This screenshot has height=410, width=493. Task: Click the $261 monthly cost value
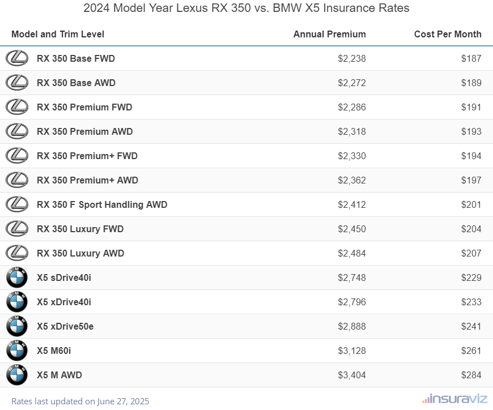[x=471, y=351]
